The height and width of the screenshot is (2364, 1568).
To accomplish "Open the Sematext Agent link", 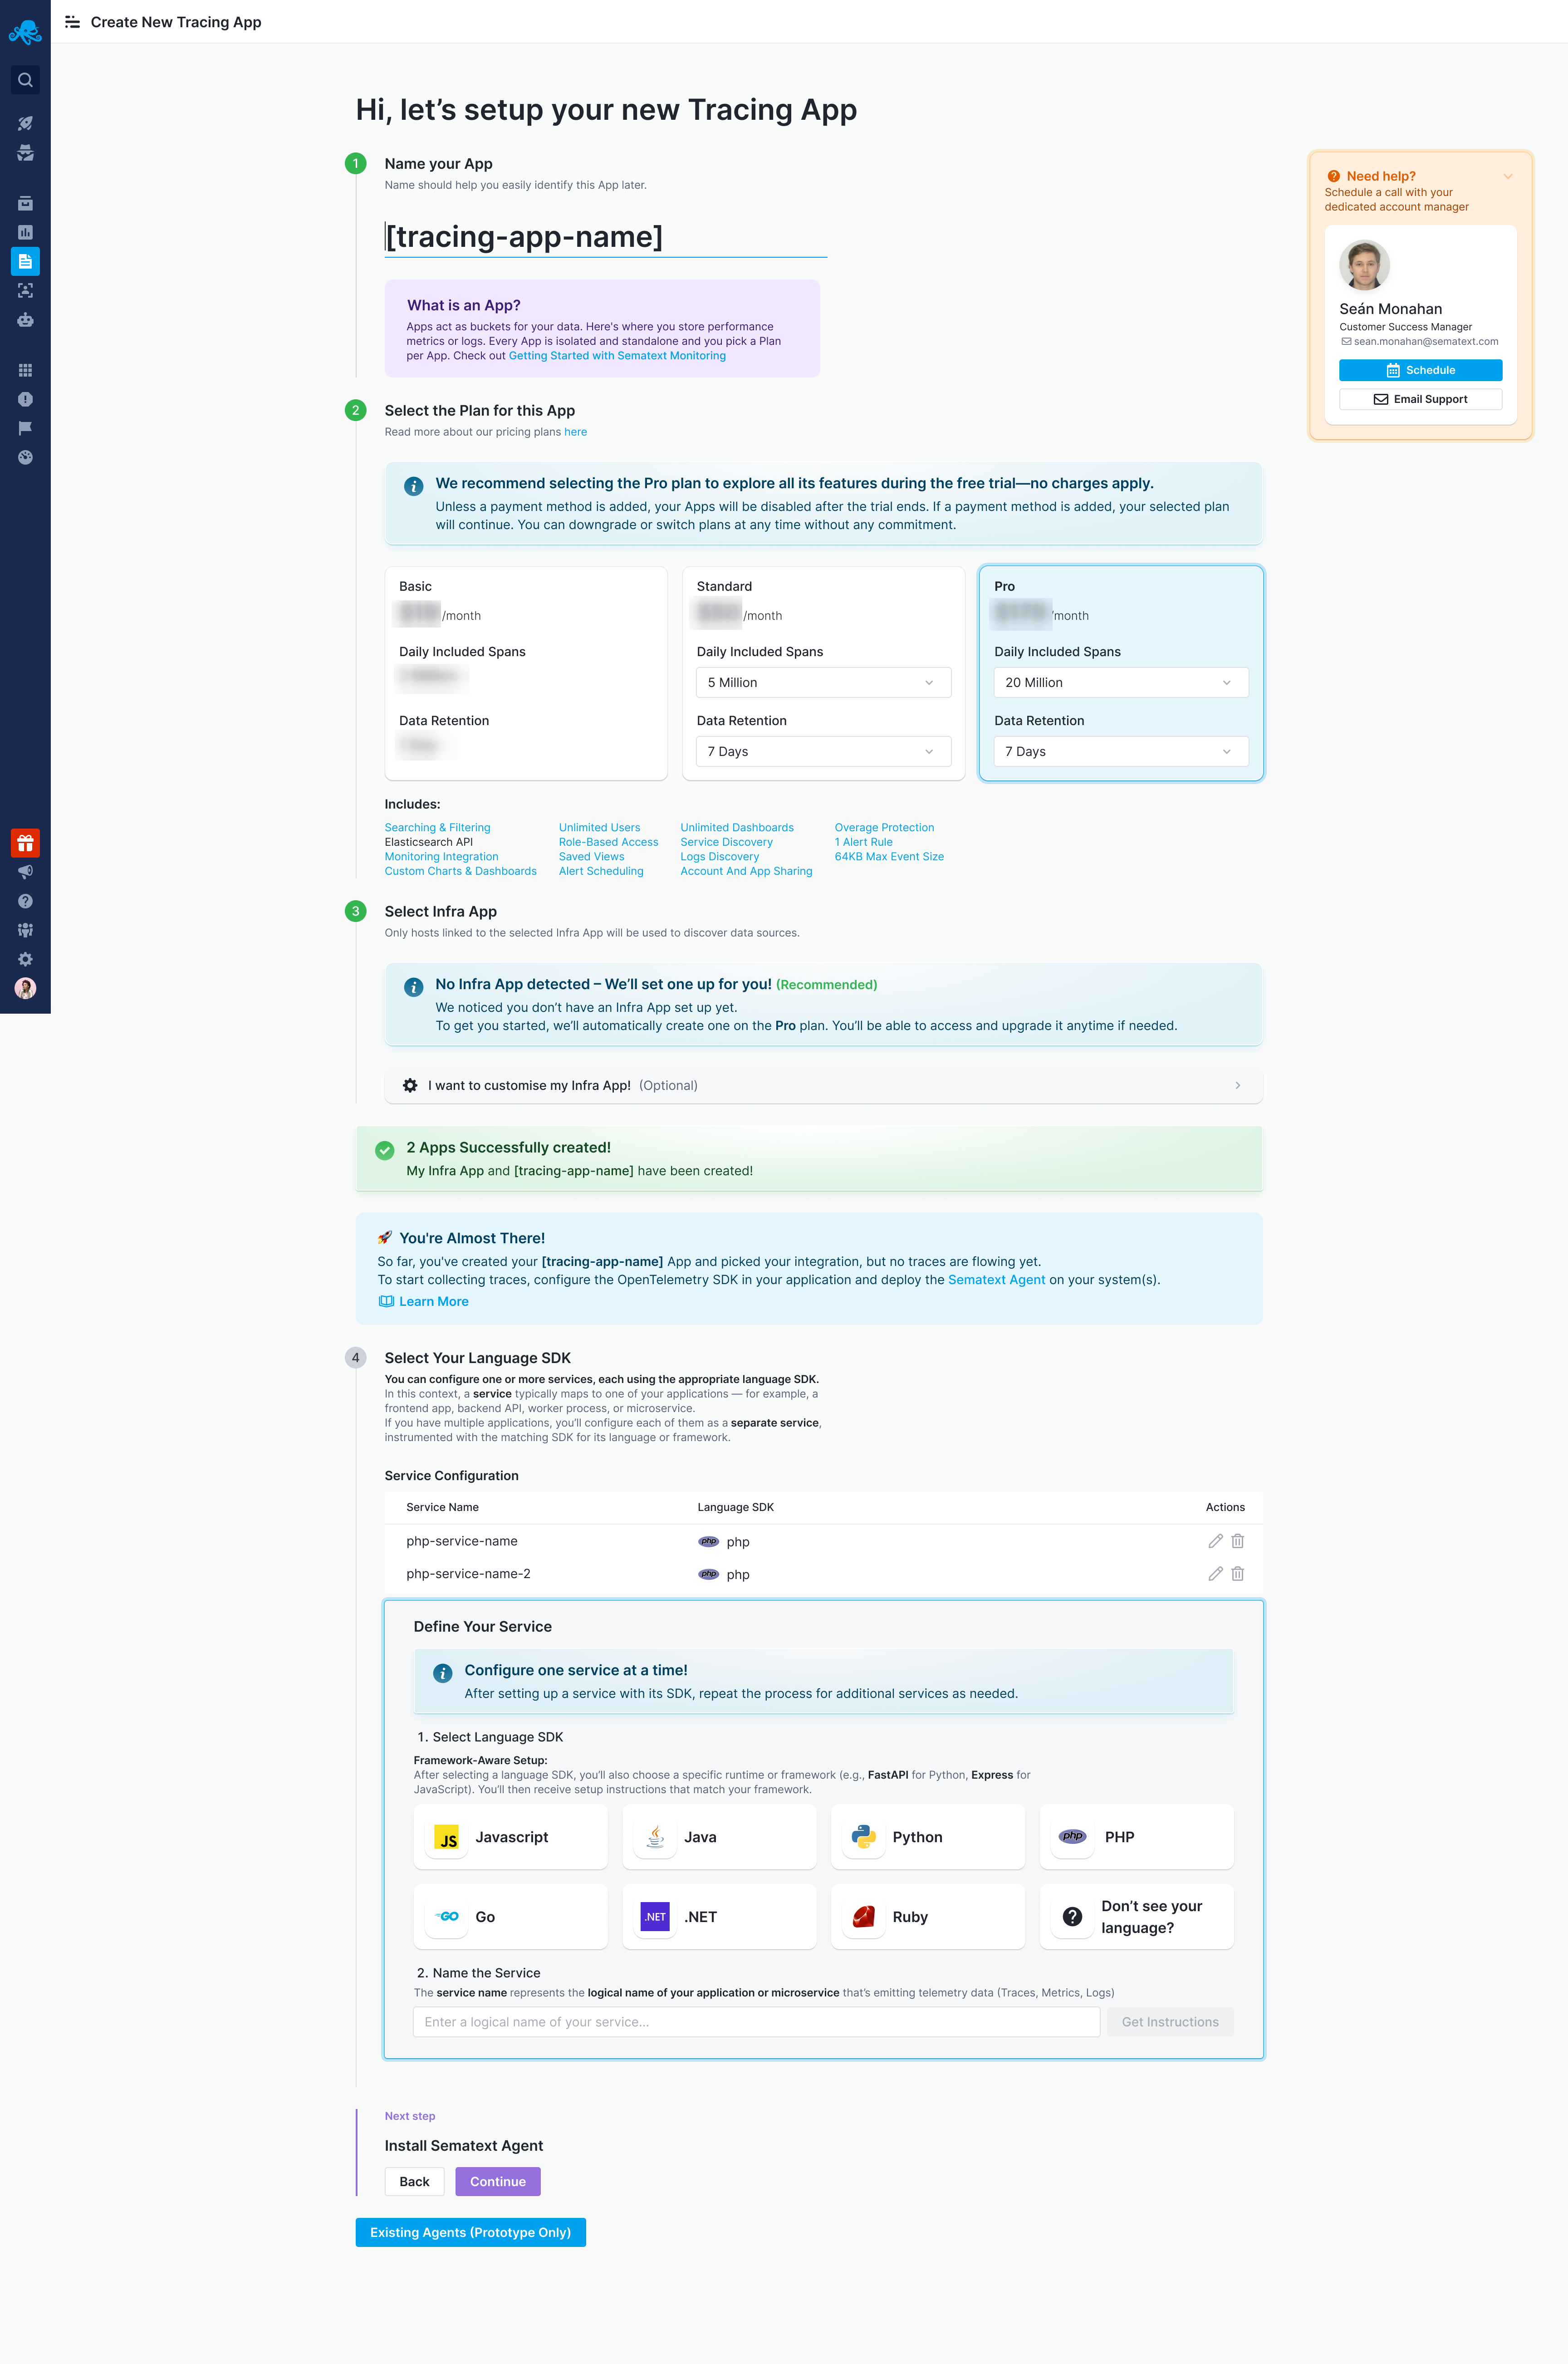I will tap(996, 1280).
